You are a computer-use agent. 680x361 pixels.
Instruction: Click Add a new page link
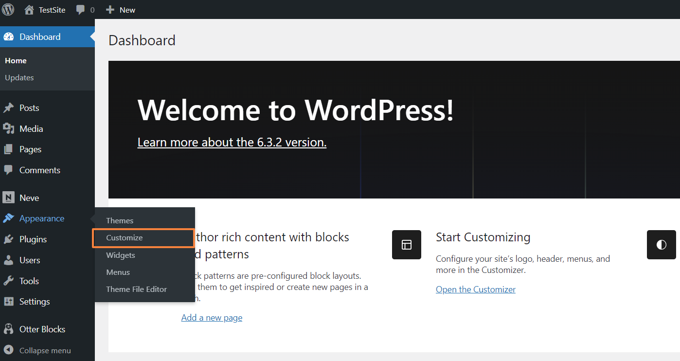212,318
